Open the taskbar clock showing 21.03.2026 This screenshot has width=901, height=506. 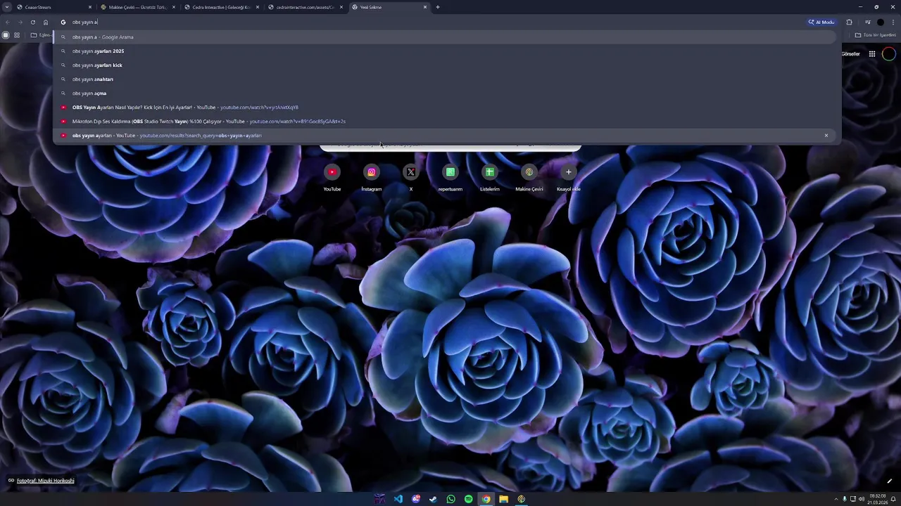click(x=878, y=499)
